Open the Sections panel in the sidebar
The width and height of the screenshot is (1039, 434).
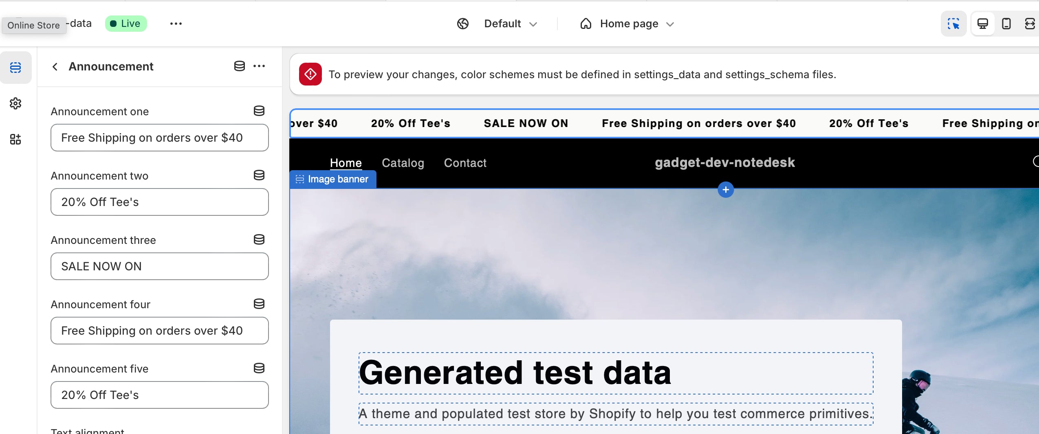point(15,68)
